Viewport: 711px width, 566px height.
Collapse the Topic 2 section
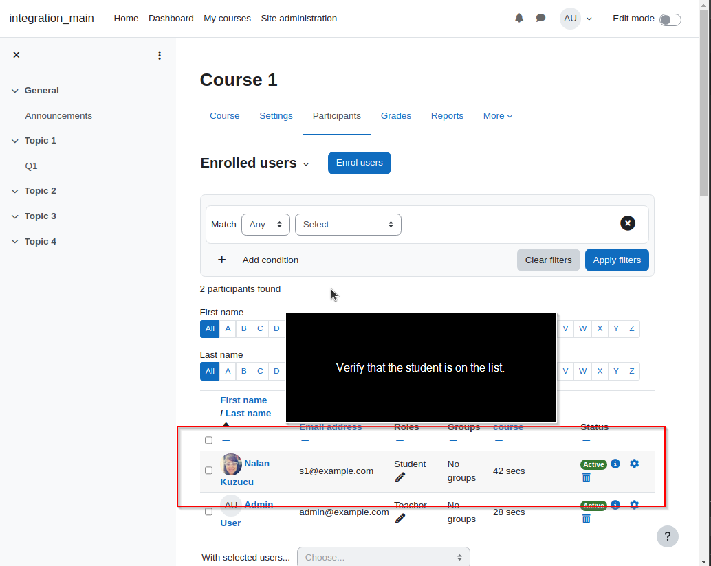[x=15, y=191]
